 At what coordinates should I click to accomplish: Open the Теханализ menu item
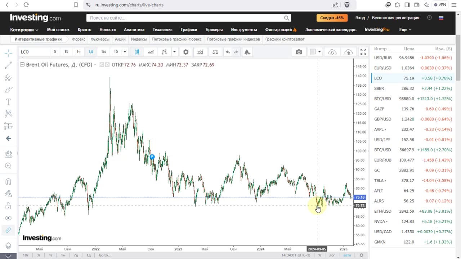point(162,29)
